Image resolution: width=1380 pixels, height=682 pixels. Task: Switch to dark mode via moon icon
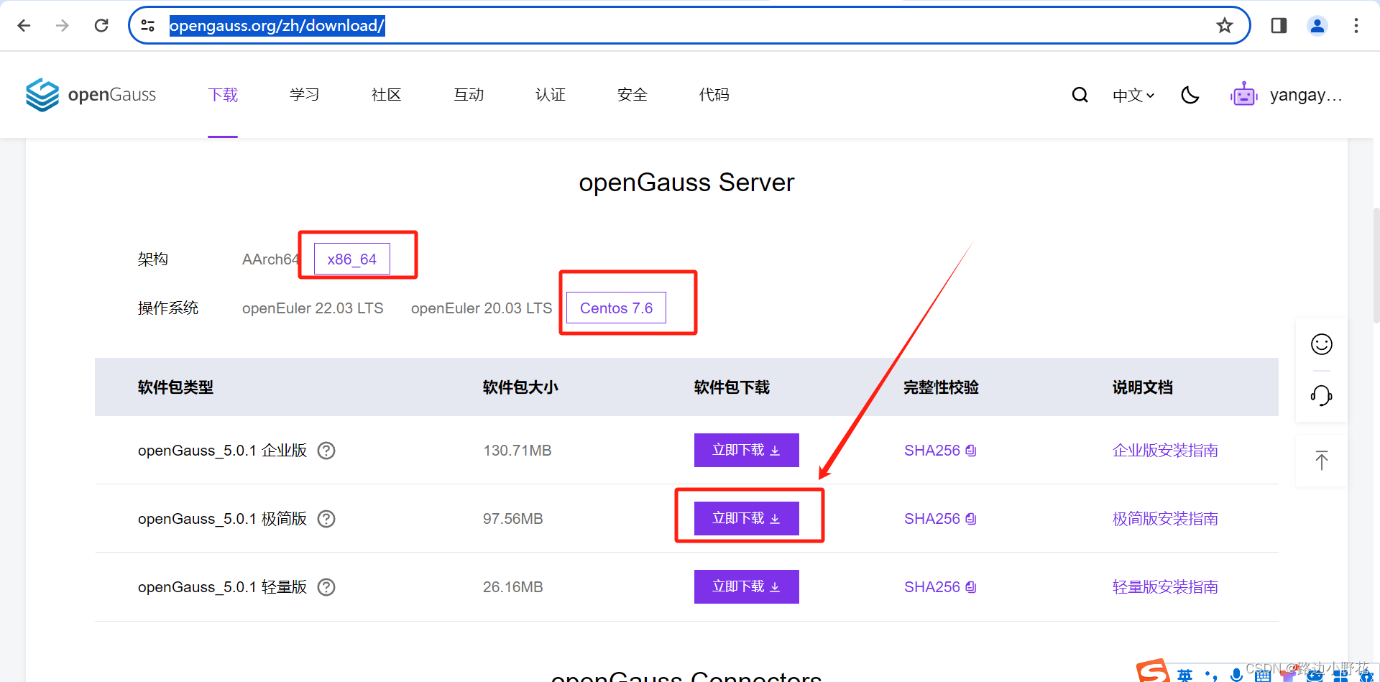click(1190, 95)
